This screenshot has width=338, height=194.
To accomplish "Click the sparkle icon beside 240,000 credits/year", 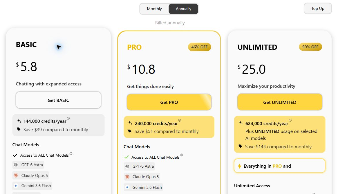I will click(x=130, y=123).
